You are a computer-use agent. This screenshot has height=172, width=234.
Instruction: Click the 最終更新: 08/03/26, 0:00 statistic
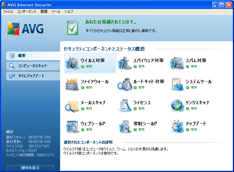click(x=28, y=142)
